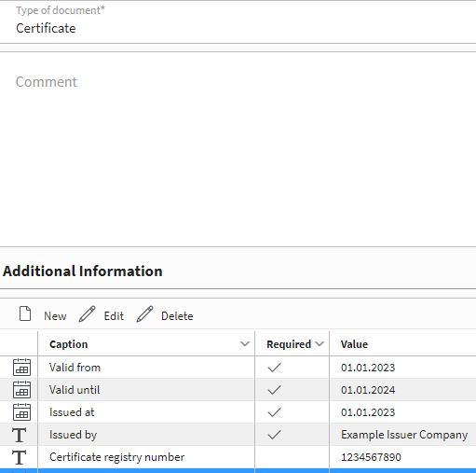Viewport: 476px width, 473px height.
Task: Click the Caption column header
Action: click(69, 344)
